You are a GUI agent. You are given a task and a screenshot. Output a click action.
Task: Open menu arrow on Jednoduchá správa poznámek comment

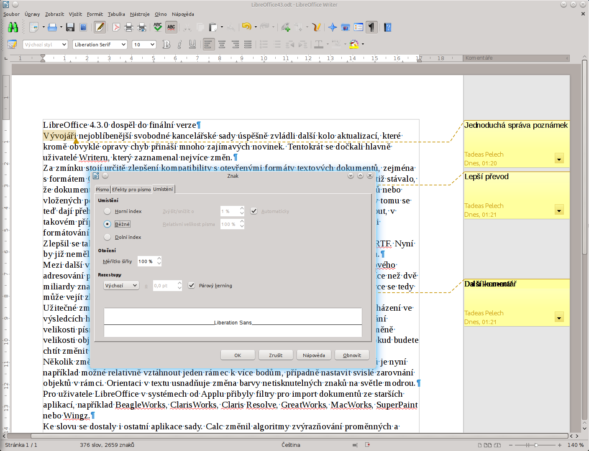559,159
